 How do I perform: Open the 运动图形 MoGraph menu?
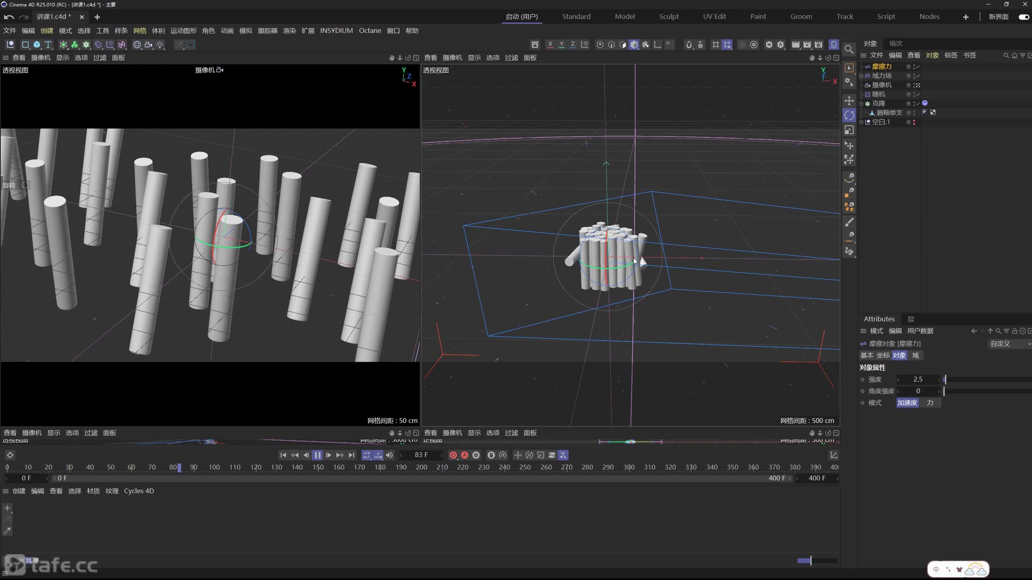tap(183, 31)
